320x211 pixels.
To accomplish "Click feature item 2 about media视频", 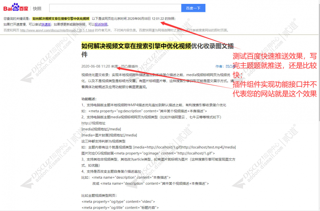I will click(x=151, y=117).
